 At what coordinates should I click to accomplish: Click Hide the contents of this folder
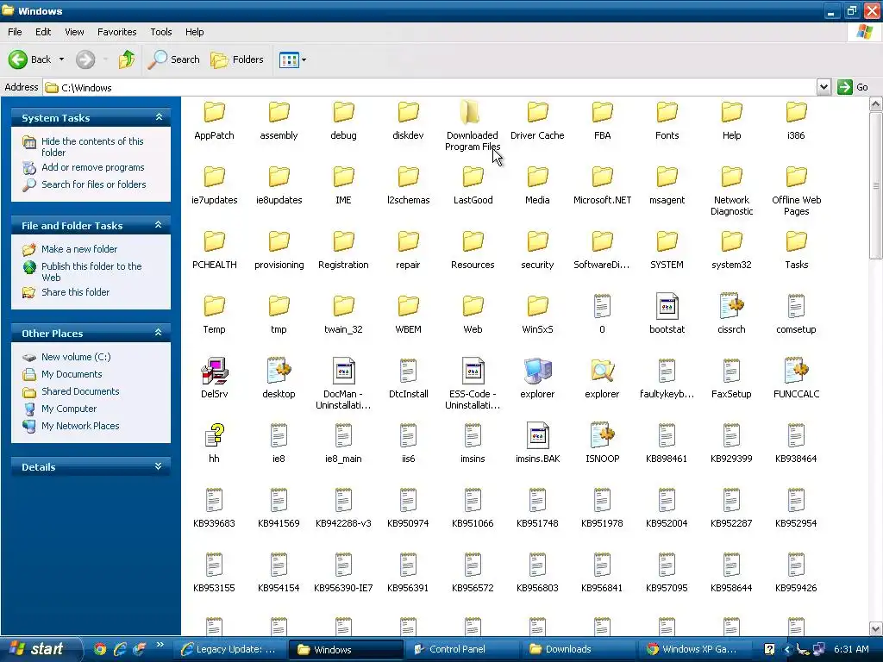click(92, 147)
